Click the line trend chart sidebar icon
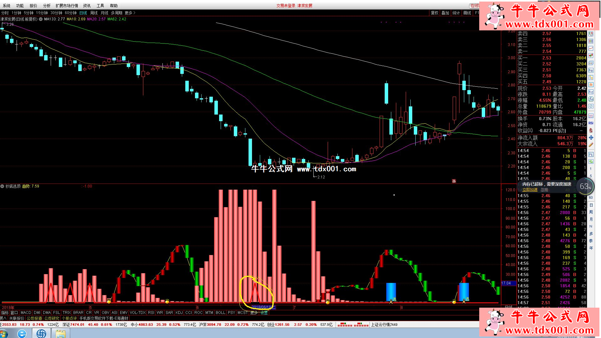This screenshot has height=338, width=601. [x=591, y=49]
